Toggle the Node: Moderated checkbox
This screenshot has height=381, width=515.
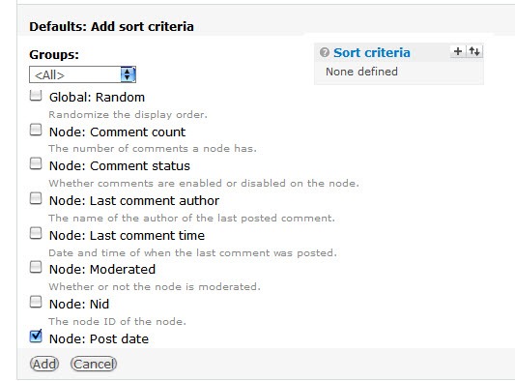[36, 267]
